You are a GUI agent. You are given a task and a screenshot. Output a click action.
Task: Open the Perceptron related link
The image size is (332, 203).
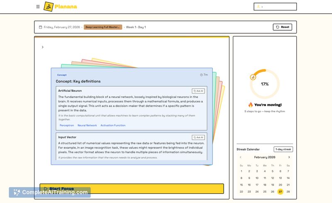pos(66,125)
